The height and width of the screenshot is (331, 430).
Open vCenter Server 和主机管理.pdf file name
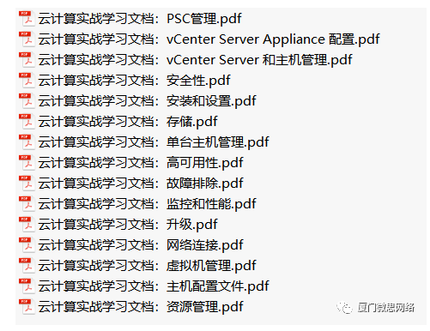click(x=195, y=60)
